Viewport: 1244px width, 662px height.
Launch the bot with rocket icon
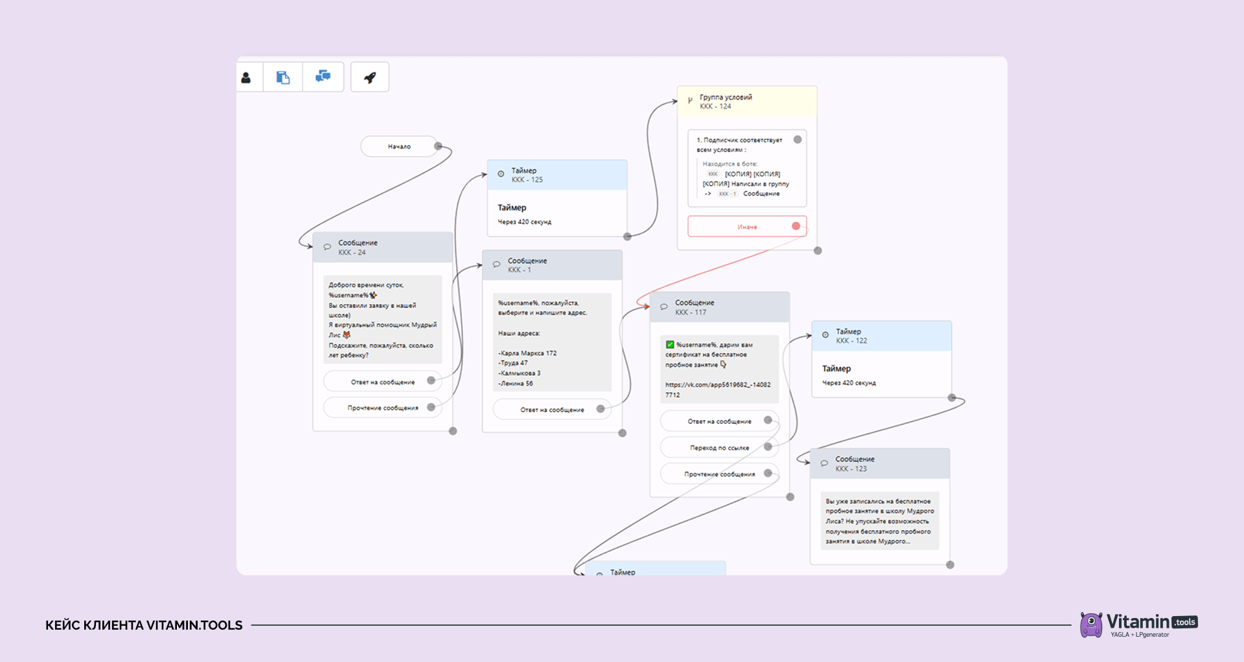370,78
